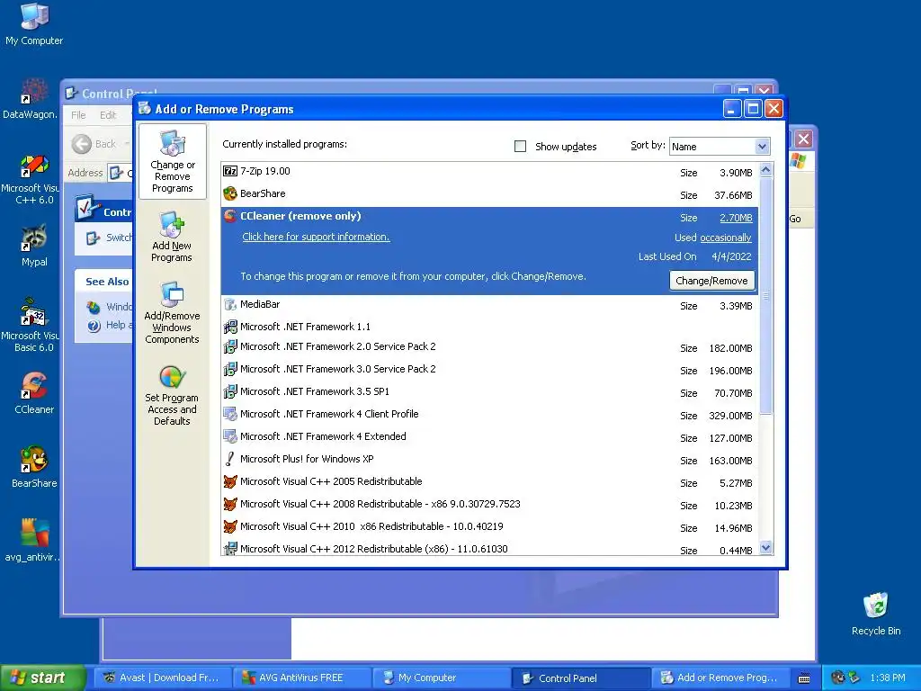Click See Also heading in Control Panel
Screen dimensions: 921x691
tap(107, 282)
